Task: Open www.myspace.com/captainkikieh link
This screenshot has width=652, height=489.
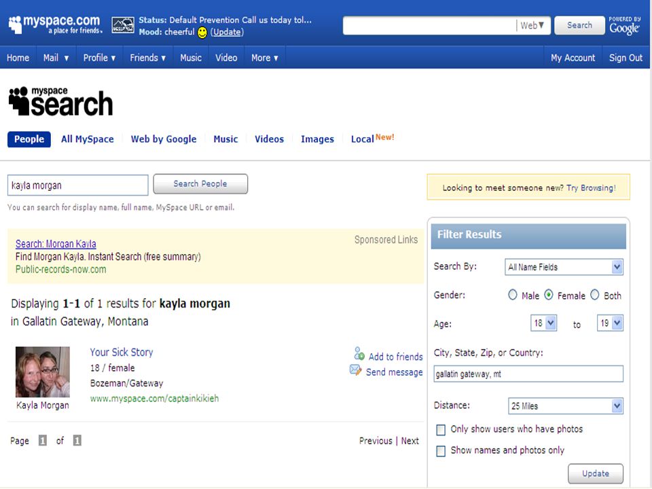Action: [x=154, y=399]
